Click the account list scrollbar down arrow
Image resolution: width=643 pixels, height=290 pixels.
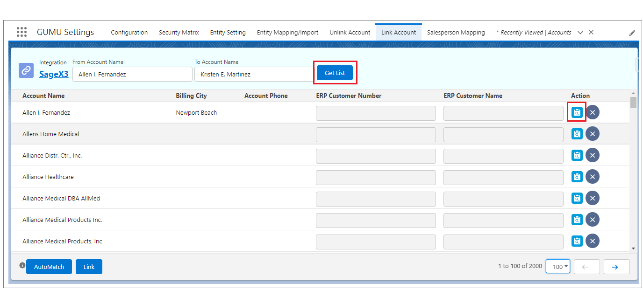[x=633, y=249]
